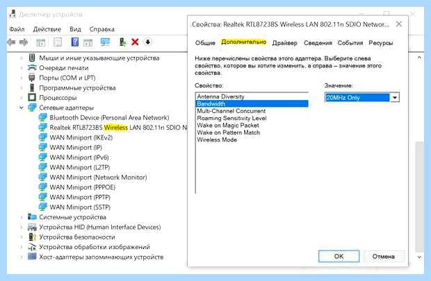Collapse the Сетевые адаптеры tree node
The width and height of the screenshot is (431, 281).
pos(22,108)
